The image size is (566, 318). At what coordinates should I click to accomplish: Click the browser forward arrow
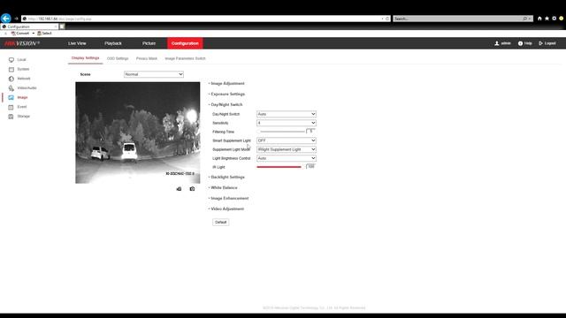pyautogui.click(x=16, y=19)
